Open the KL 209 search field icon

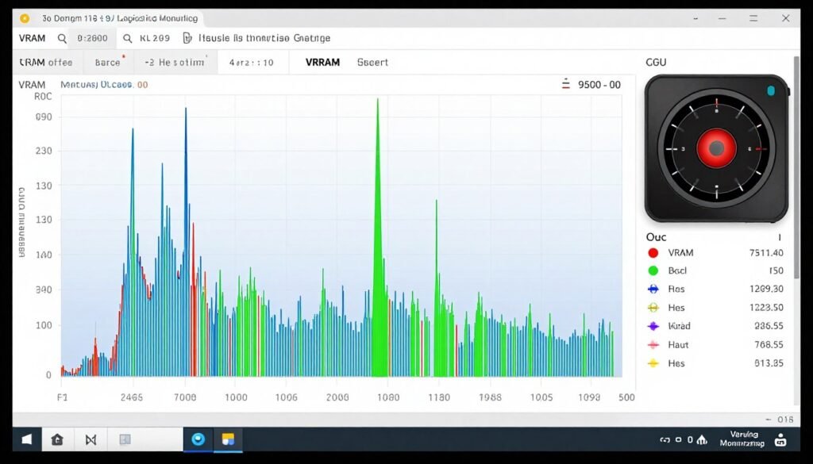129,37
